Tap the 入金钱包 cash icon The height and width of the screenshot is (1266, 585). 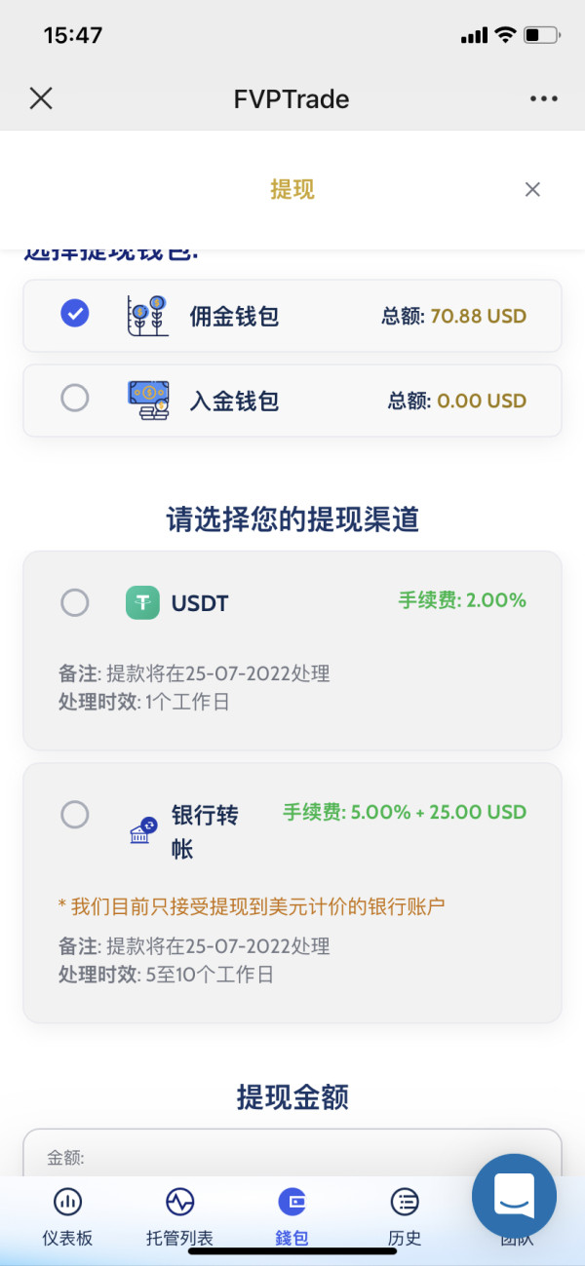tap(148, 400)
